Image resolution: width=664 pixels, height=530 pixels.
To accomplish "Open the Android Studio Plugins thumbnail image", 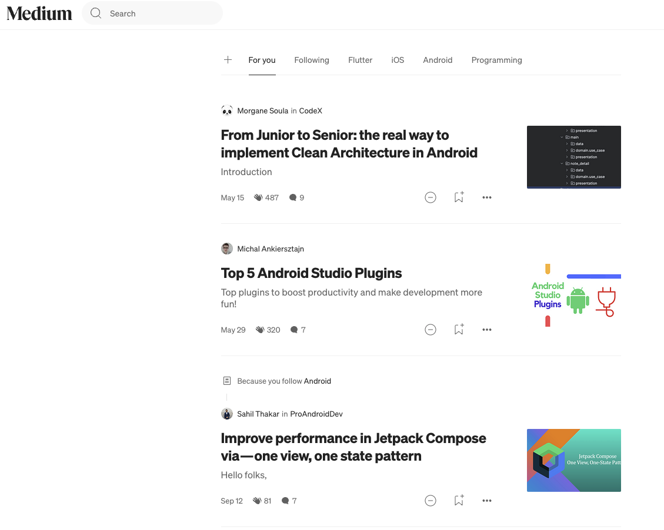I will (x=574, y=295).
